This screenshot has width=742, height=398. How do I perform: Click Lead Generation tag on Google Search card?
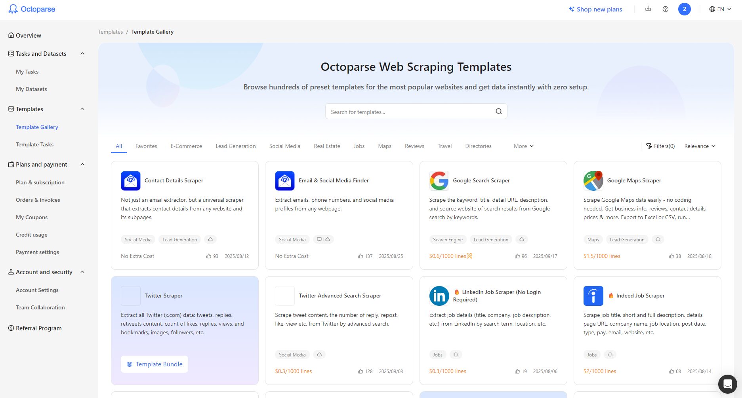(x=491, y=239)
